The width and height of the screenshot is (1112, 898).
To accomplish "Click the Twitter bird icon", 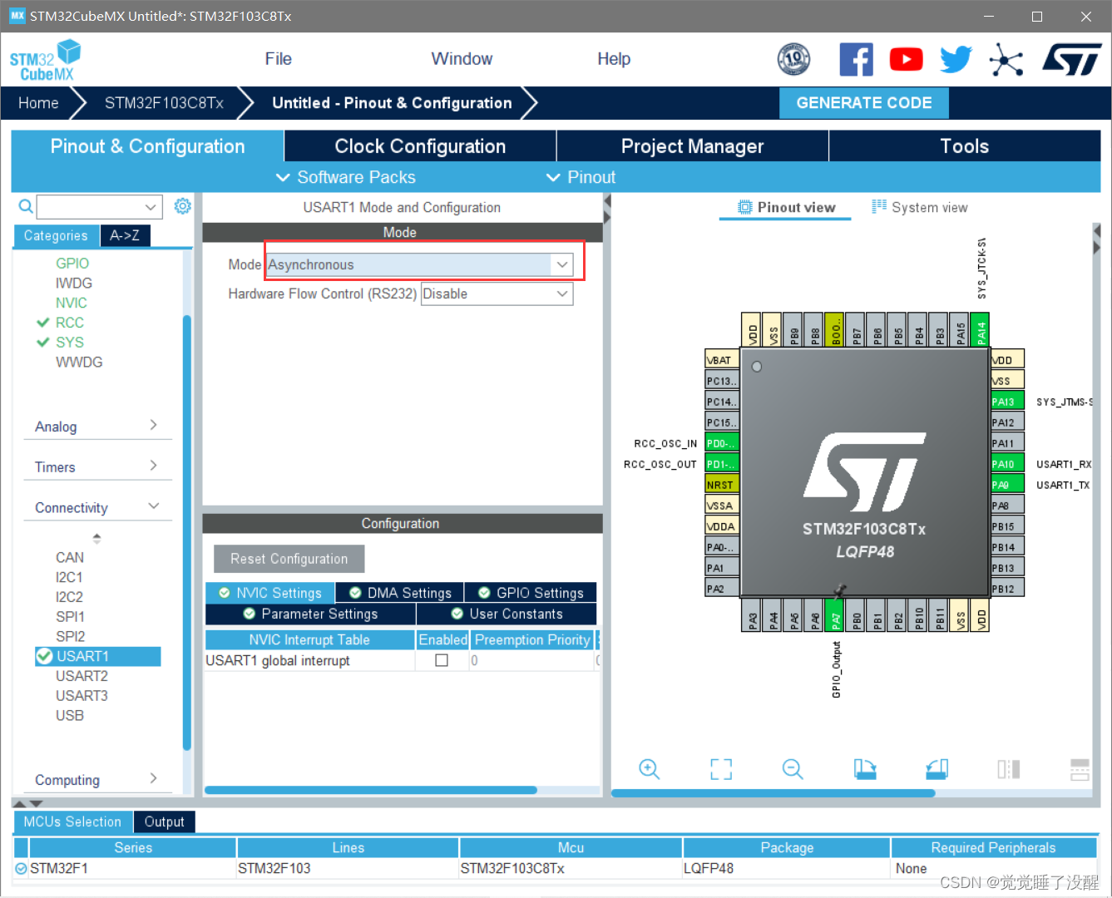I will coord(956,60).
